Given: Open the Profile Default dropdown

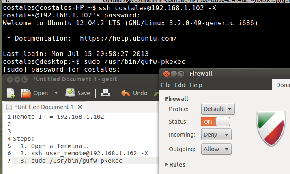Looking at the screenshot, I should click(x=218, y=109).
